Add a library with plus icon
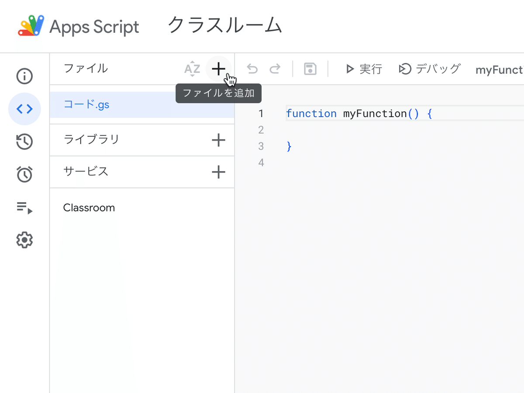The height and width of the screenshot is (393, 524). tap(218, 140)
